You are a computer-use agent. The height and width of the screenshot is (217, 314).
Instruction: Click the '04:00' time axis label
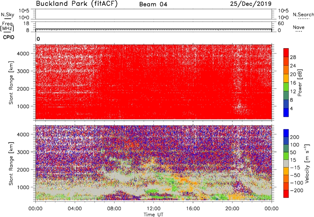point(75,209)
